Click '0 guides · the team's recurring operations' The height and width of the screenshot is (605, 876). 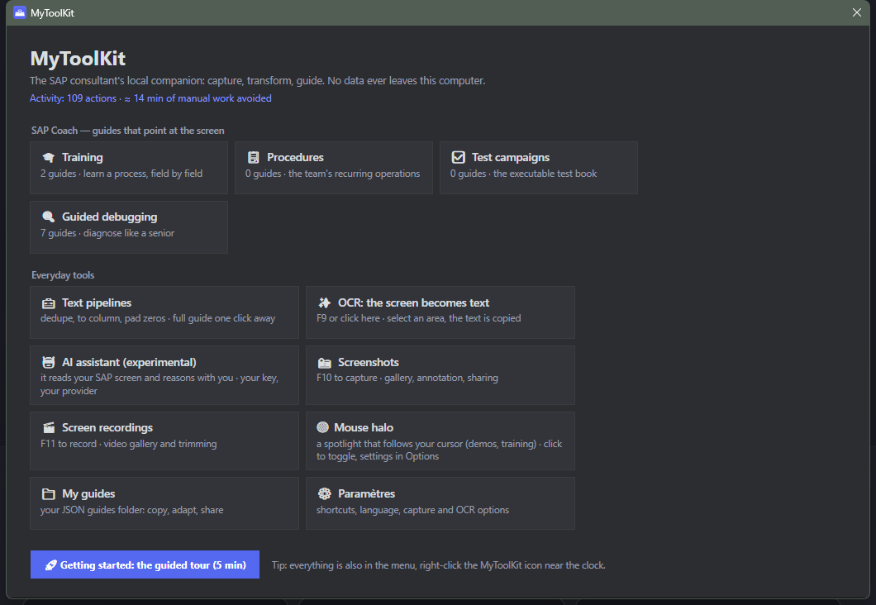coord(332,174)
